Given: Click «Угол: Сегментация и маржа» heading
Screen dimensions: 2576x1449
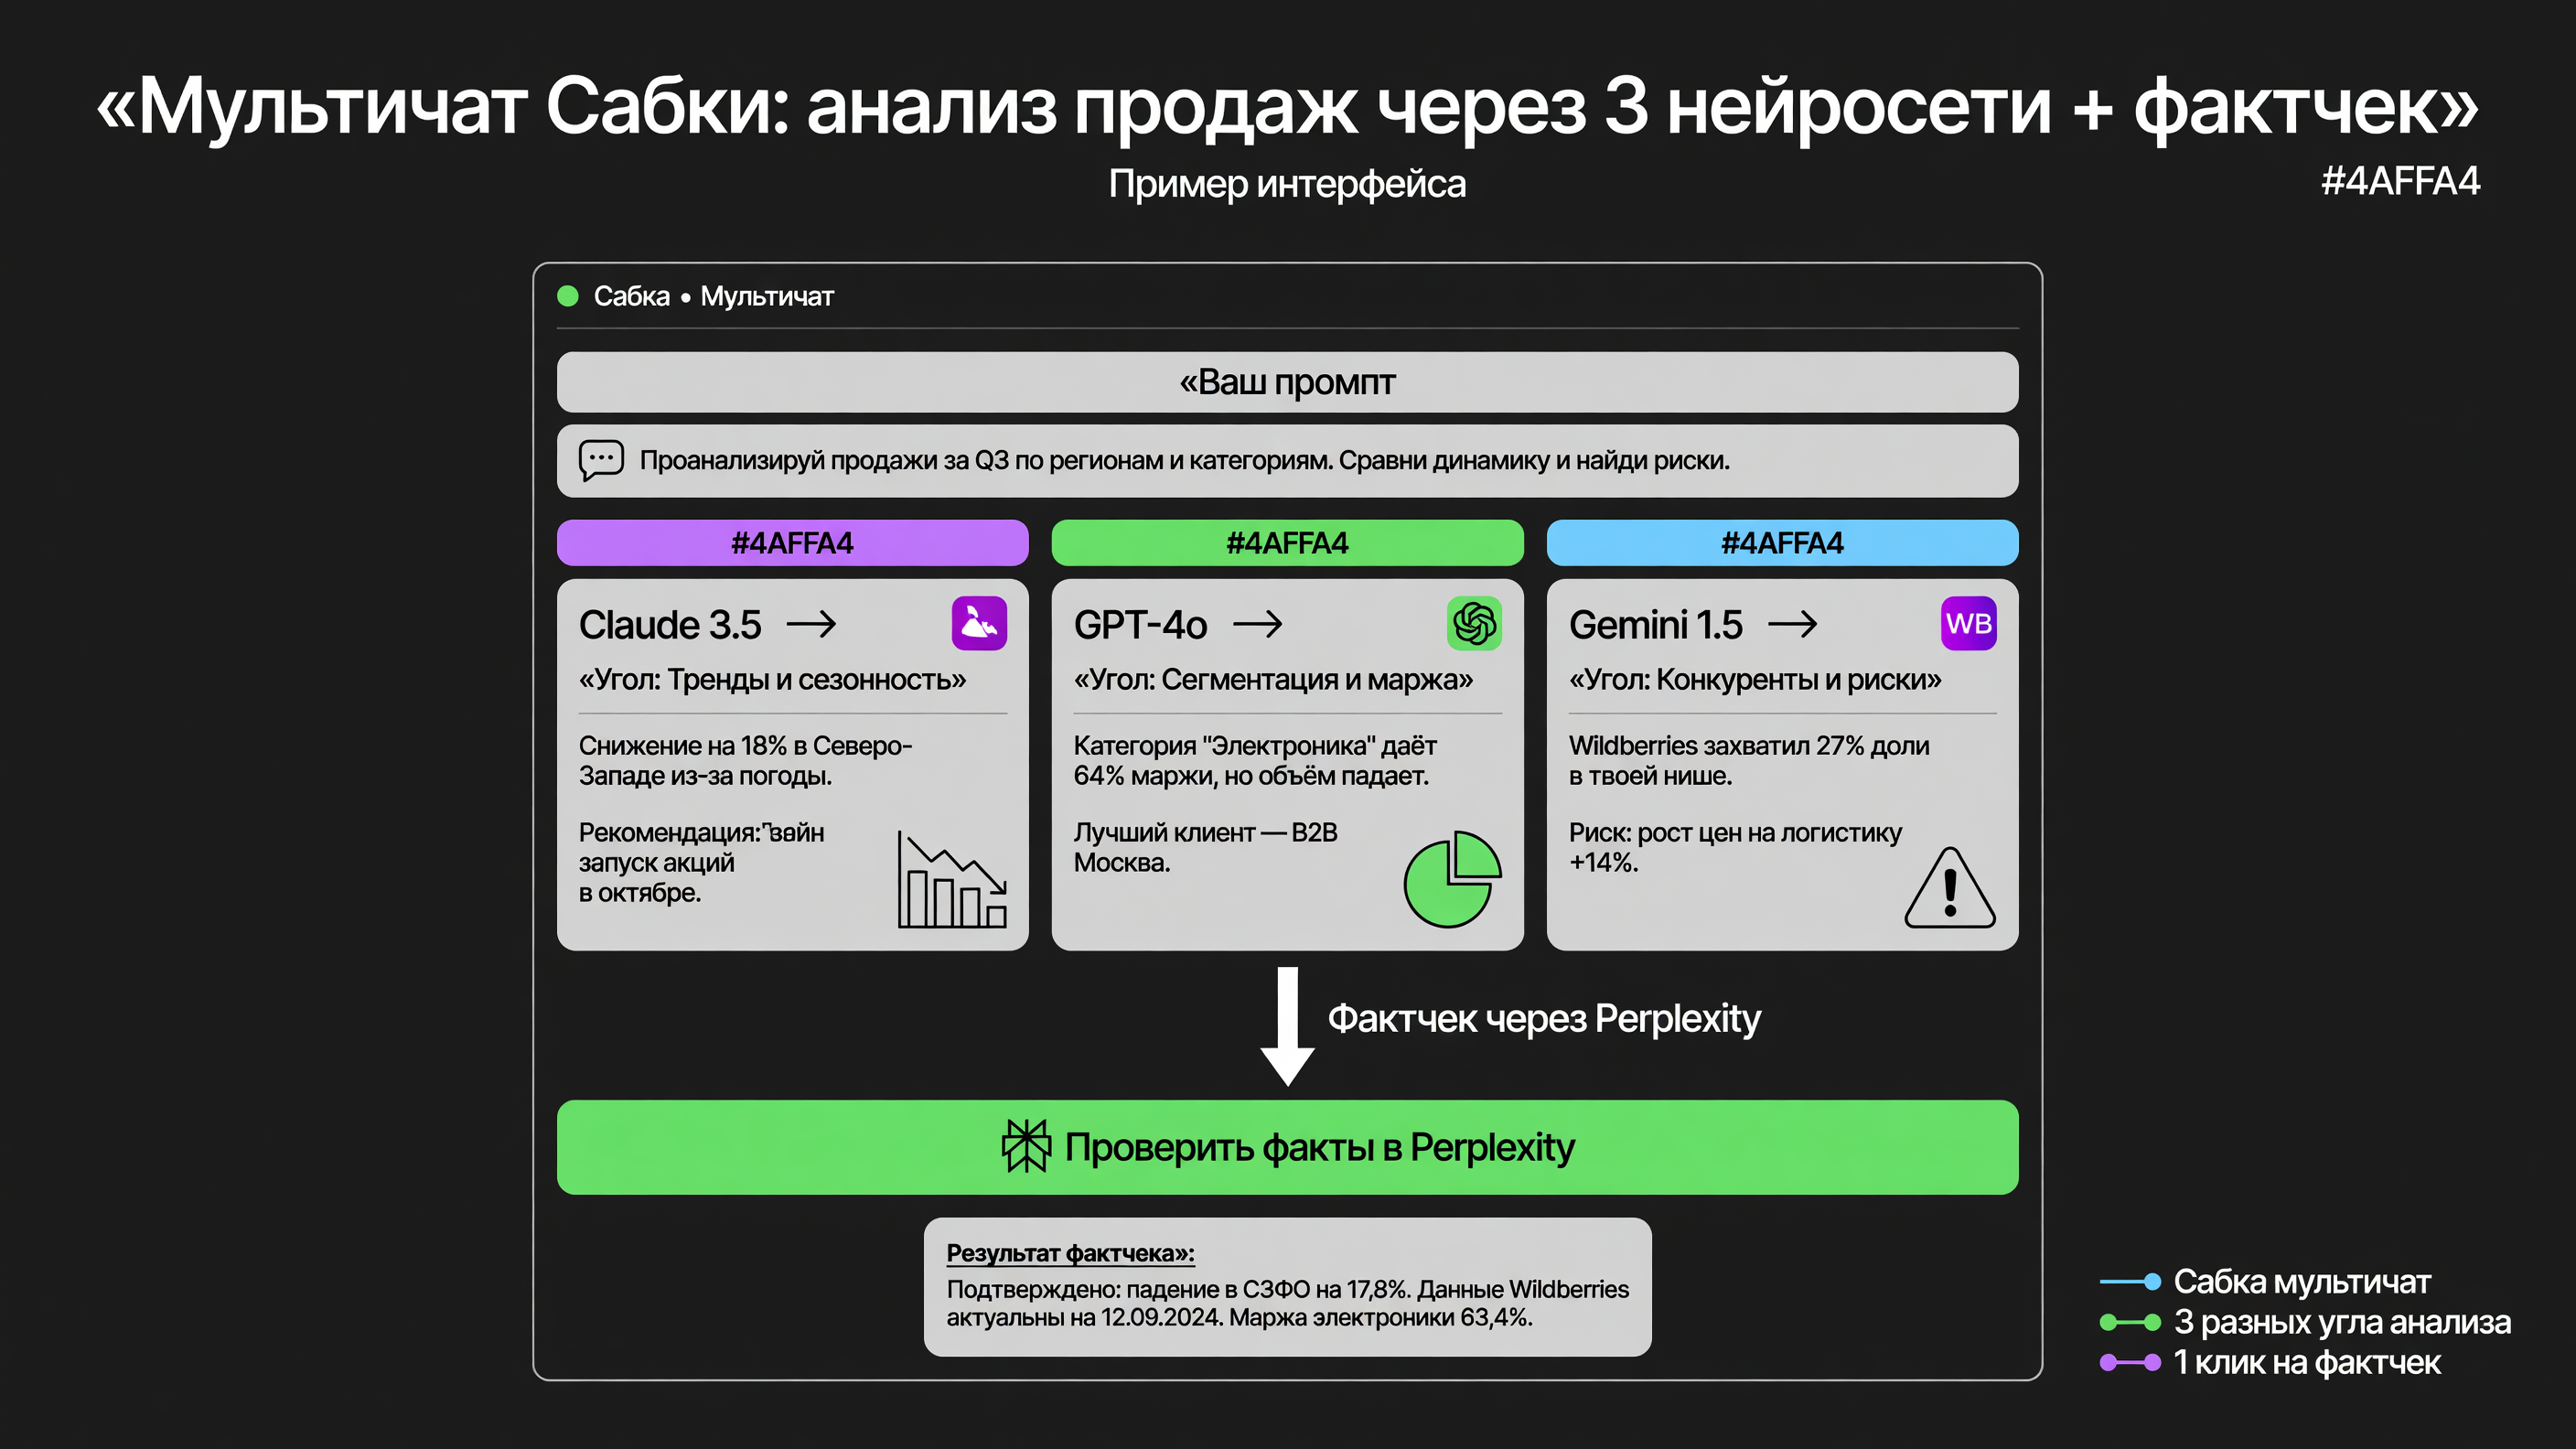Looking at the screenshot, I should pos(1273,680).
